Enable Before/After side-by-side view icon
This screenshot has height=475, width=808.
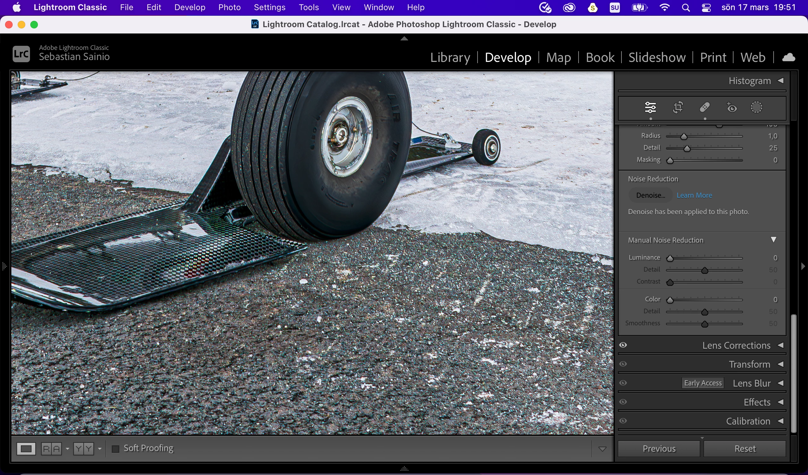(x=51, y=448)
